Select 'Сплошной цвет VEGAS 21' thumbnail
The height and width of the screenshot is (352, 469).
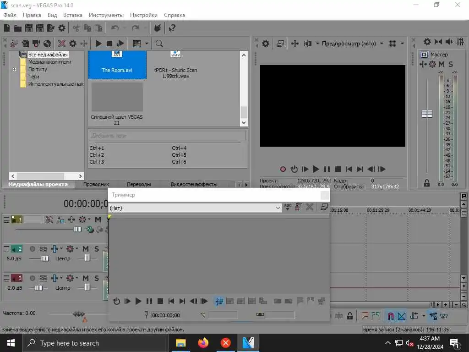117,104
